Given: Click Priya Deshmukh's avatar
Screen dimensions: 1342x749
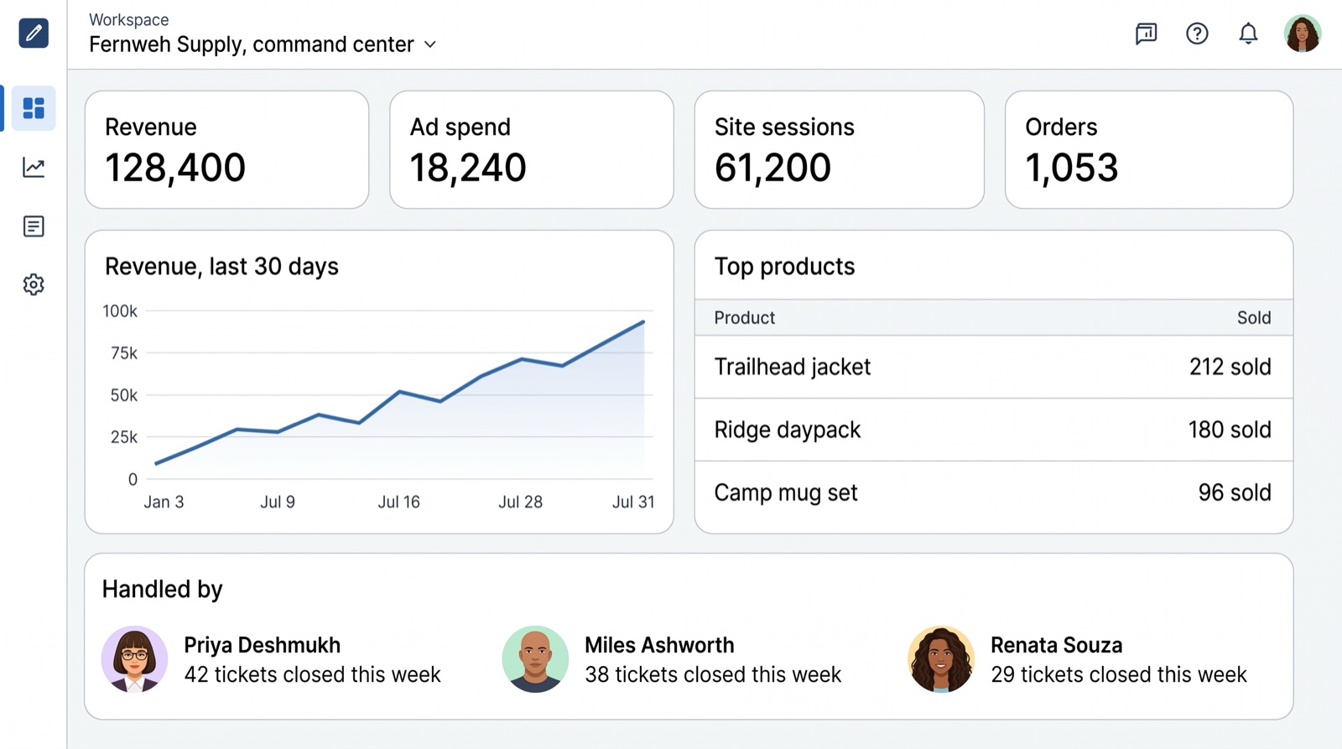Looking at the screenshot, I should [134, 658].
